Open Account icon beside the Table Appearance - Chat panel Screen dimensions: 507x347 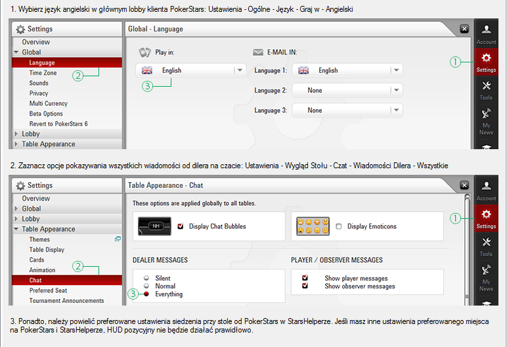(486, 190)
